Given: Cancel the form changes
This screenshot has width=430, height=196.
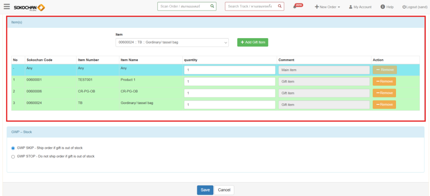Looking at the screenshot, I should (x=224, y=190).
